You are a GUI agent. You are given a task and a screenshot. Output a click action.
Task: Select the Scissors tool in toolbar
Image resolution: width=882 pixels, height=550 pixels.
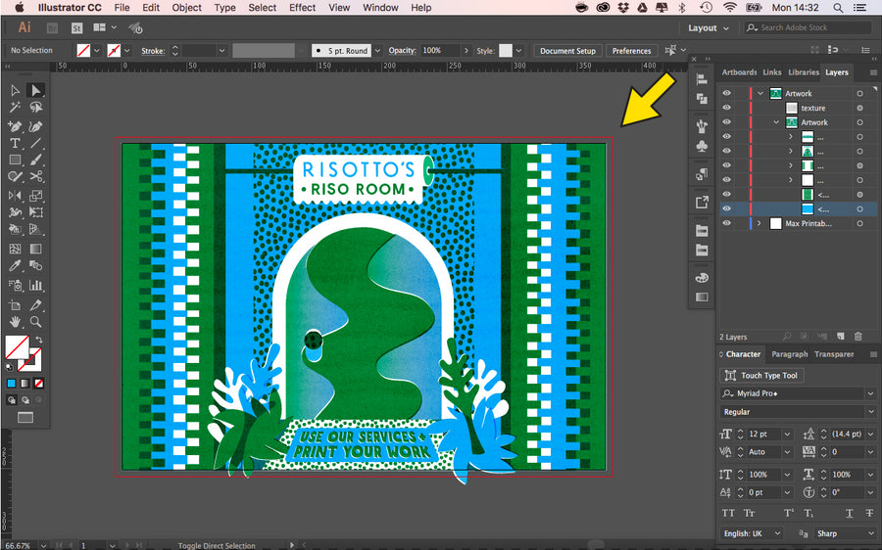(36, 177)
